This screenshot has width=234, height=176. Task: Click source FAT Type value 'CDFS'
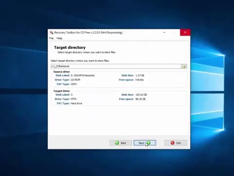pyautogui.click(x=74, y=84)
